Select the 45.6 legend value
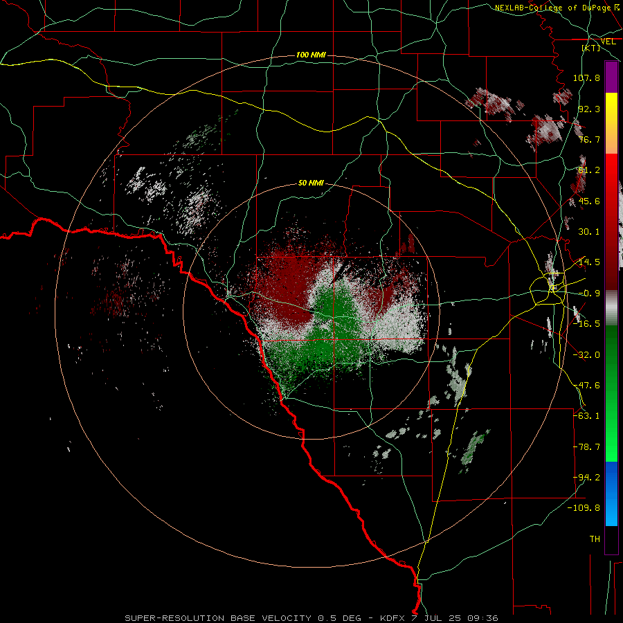Screen dimensions: 623x623 (589, 201)
